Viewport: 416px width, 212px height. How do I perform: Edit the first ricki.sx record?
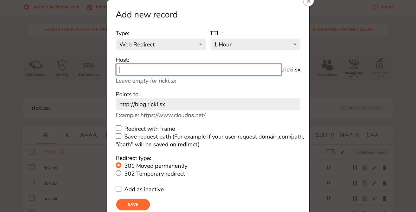(x=374, y=168)
